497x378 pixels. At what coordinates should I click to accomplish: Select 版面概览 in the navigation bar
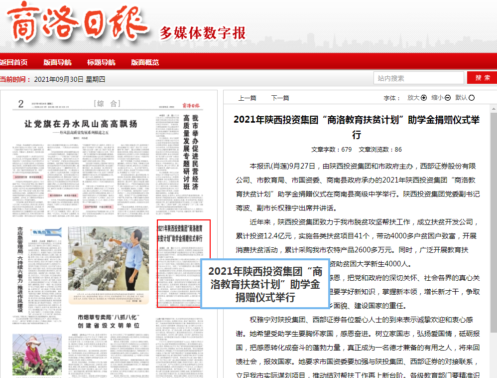pos(145,62)
